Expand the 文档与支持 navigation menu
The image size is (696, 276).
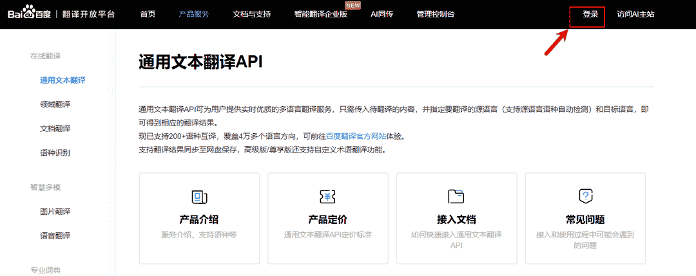[x=251, y=14]
